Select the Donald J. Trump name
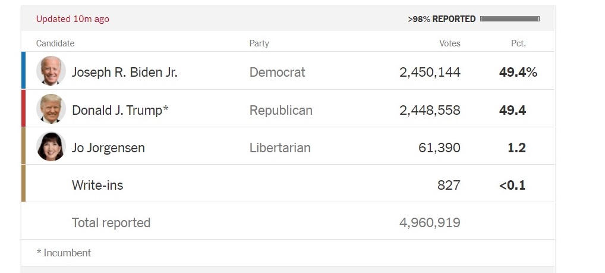 point(120,110)
